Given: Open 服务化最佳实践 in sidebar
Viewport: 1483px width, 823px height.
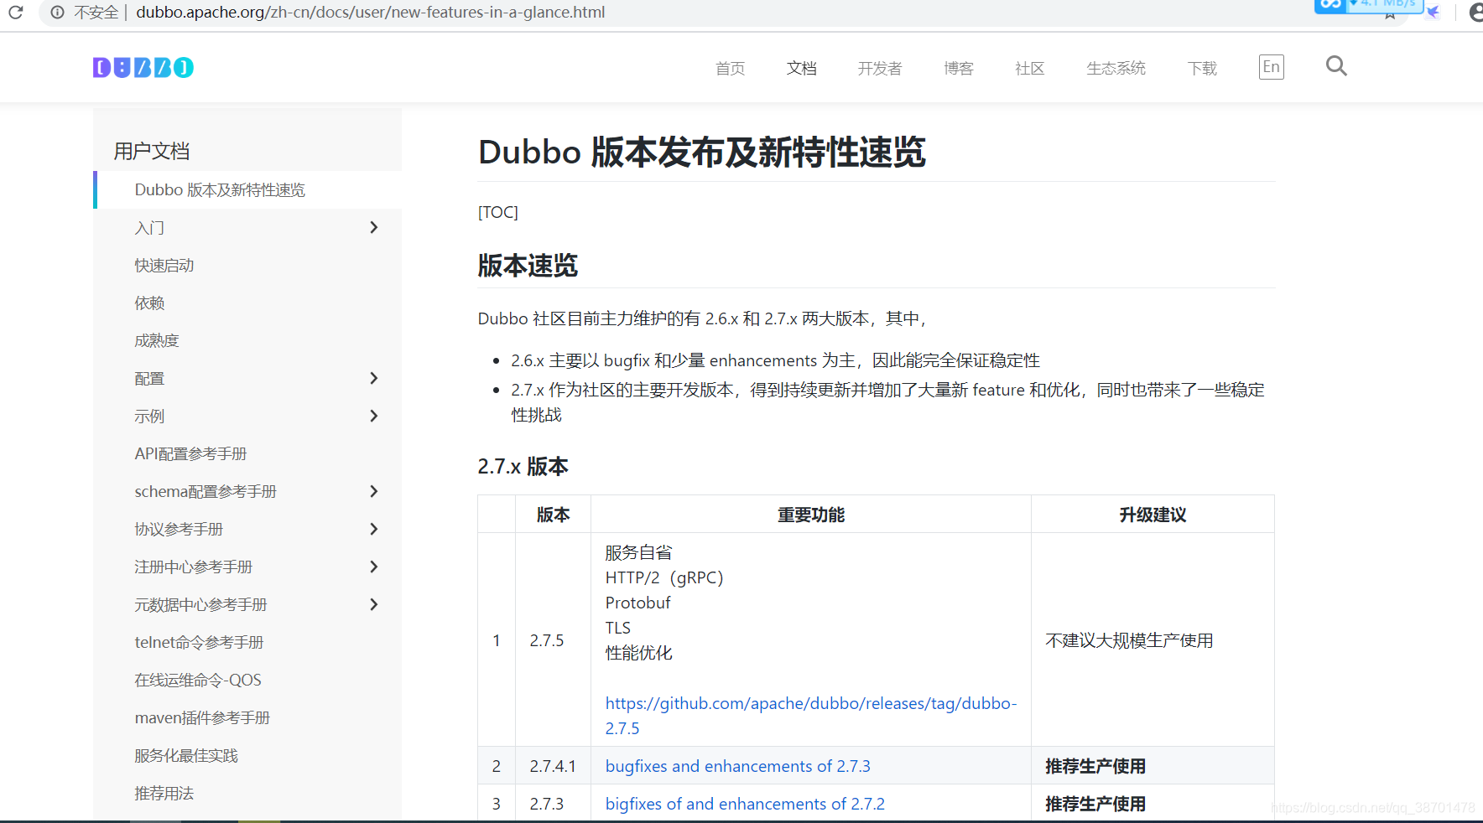Looking at the screenshot, I should (186, 755).
